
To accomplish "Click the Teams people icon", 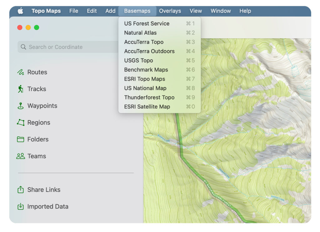I will [20, 156].
